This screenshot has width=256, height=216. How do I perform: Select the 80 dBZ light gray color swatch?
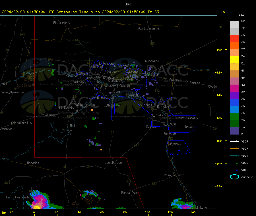pos(234,24)
